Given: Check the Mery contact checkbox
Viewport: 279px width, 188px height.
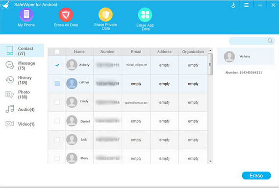Looking at the screenshot, I should point(57,158).
